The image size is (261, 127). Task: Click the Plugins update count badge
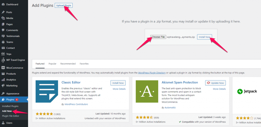17,100
